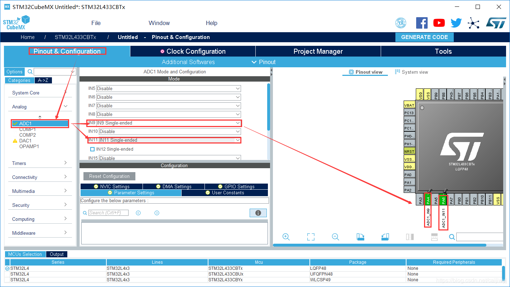
Task: Select the VBAT pin on the chip
Action: tap(409, 105)
